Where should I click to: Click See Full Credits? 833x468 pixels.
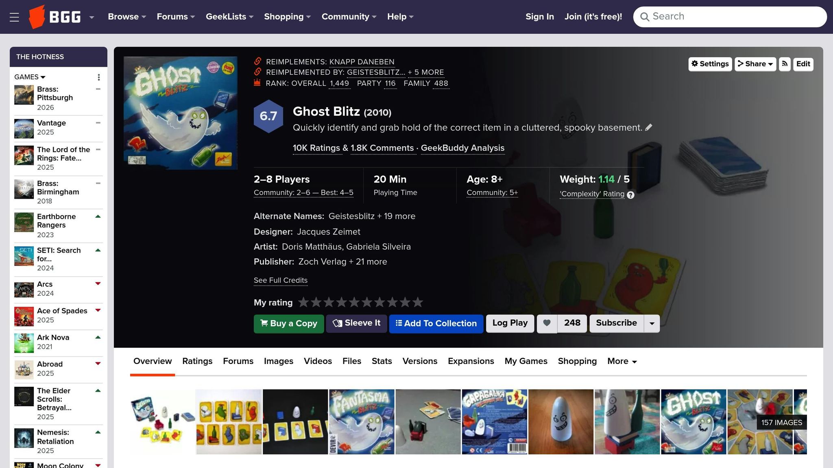281,280
